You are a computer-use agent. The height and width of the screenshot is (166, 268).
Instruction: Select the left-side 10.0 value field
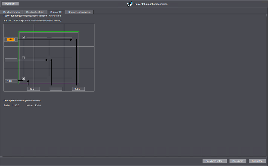pyautogui.click(x=11, y=81)
